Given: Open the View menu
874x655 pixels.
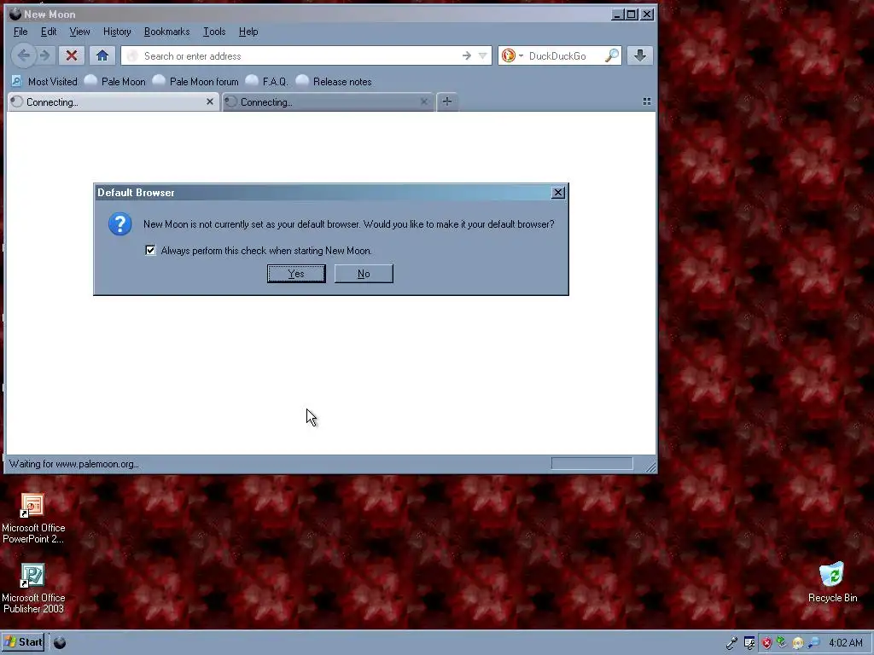Looking at the screenshot, I should click(x=79, y=32).
